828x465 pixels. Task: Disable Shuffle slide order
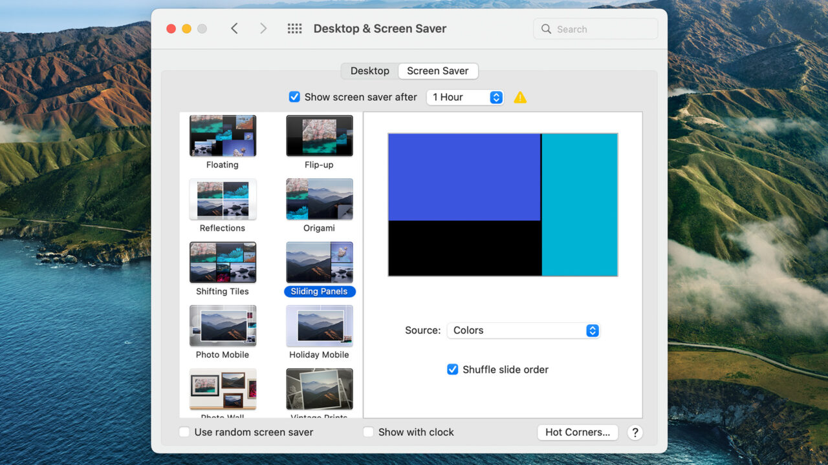click(452, 369)
